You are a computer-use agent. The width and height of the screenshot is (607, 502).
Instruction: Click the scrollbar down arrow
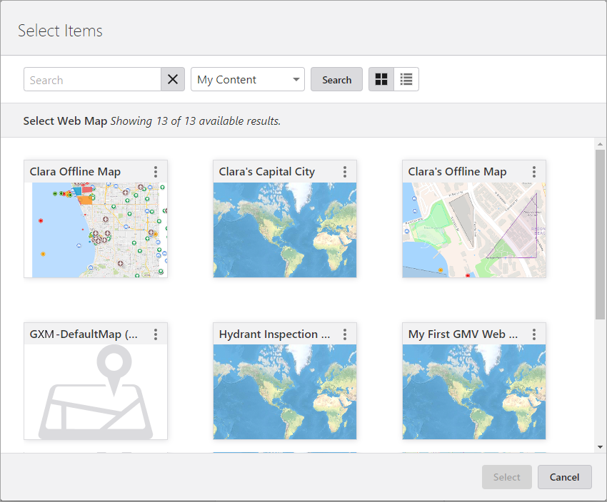point(600,447)
